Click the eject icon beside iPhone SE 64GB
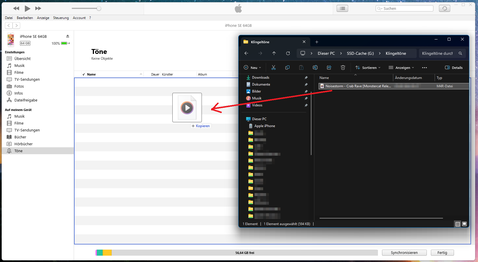The width and height of the screenshot is (478, 262). click(68, 36)
